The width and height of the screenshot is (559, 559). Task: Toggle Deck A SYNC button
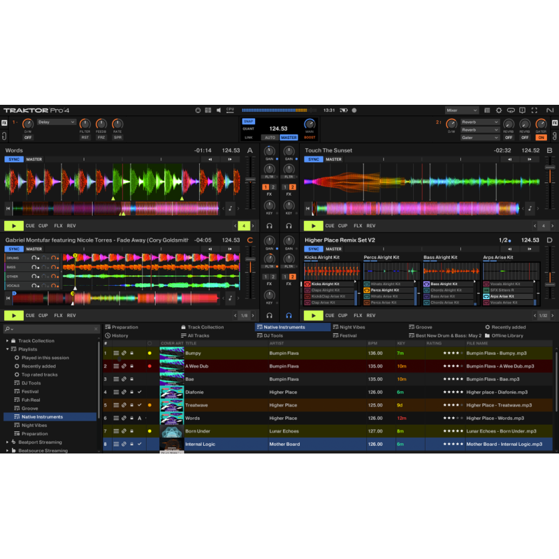pos(14,159)
